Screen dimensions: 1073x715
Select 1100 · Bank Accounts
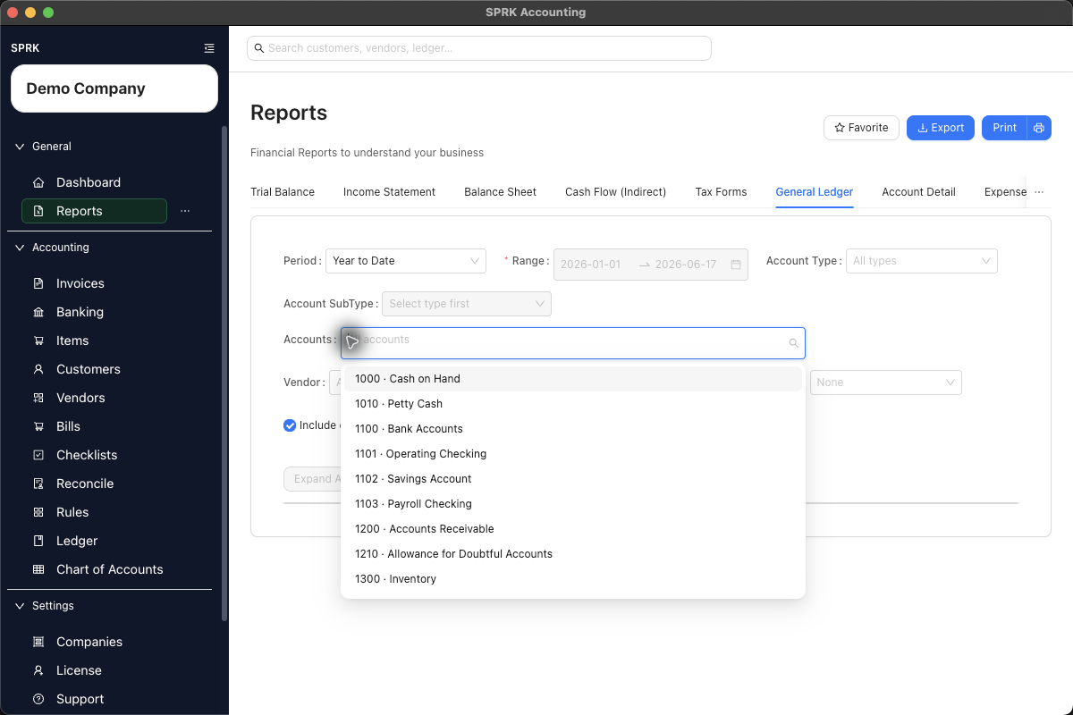point(573,429)
